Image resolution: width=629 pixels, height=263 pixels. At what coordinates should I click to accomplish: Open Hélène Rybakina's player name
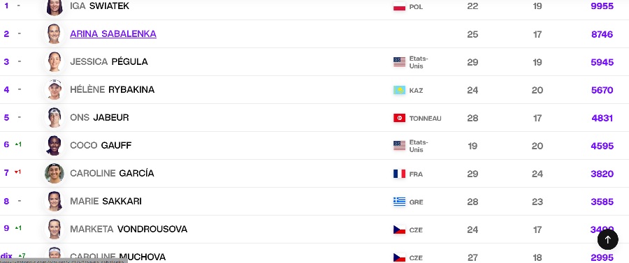point(112,89)
